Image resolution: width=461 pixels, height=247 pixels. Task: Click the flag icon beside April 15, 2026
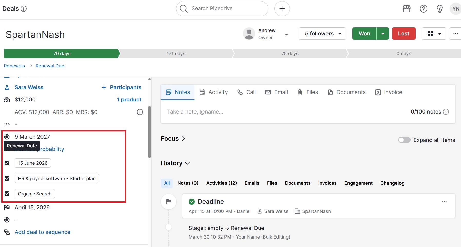click(7, 207)
